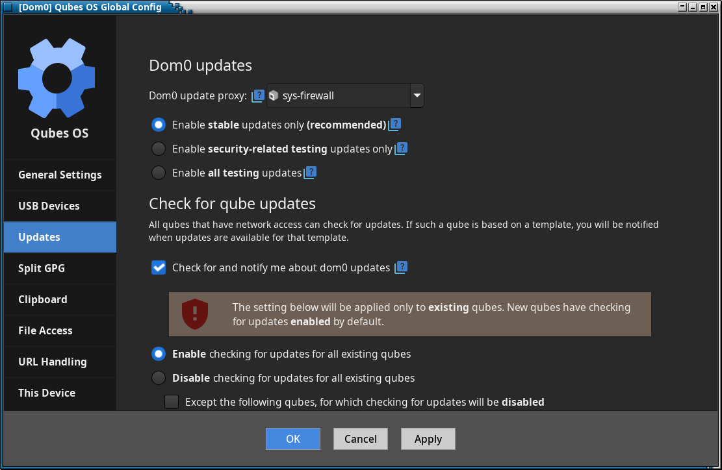Click the Qubes OS gear logo
The height and width of the screenshot is (470, 722).
pyautogui.click(x=57, y=77)
